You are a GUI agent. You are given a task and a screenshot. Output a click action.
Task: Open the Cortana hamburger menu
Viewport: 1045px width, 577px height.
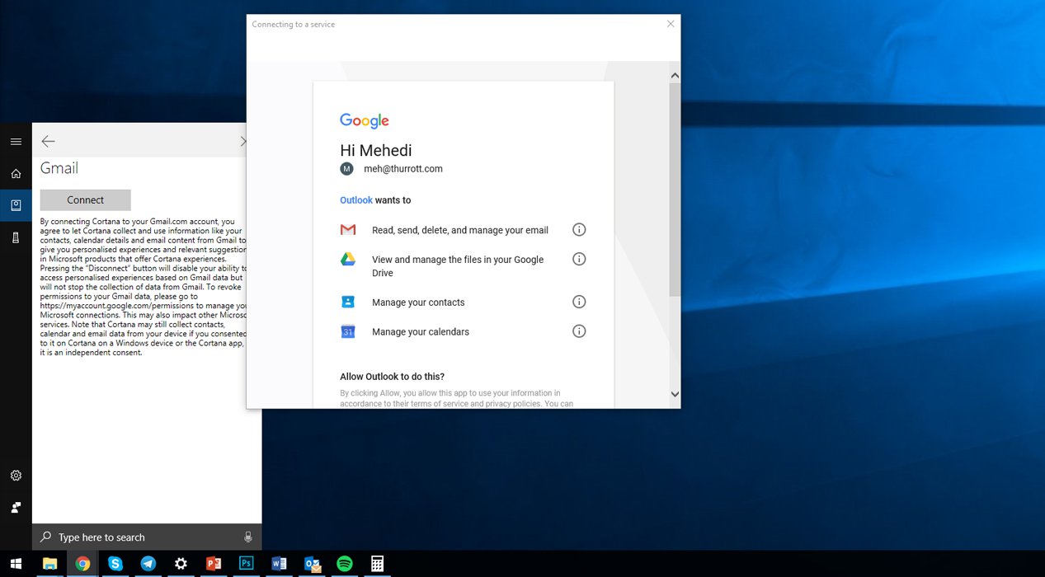(x=16, y=142)
